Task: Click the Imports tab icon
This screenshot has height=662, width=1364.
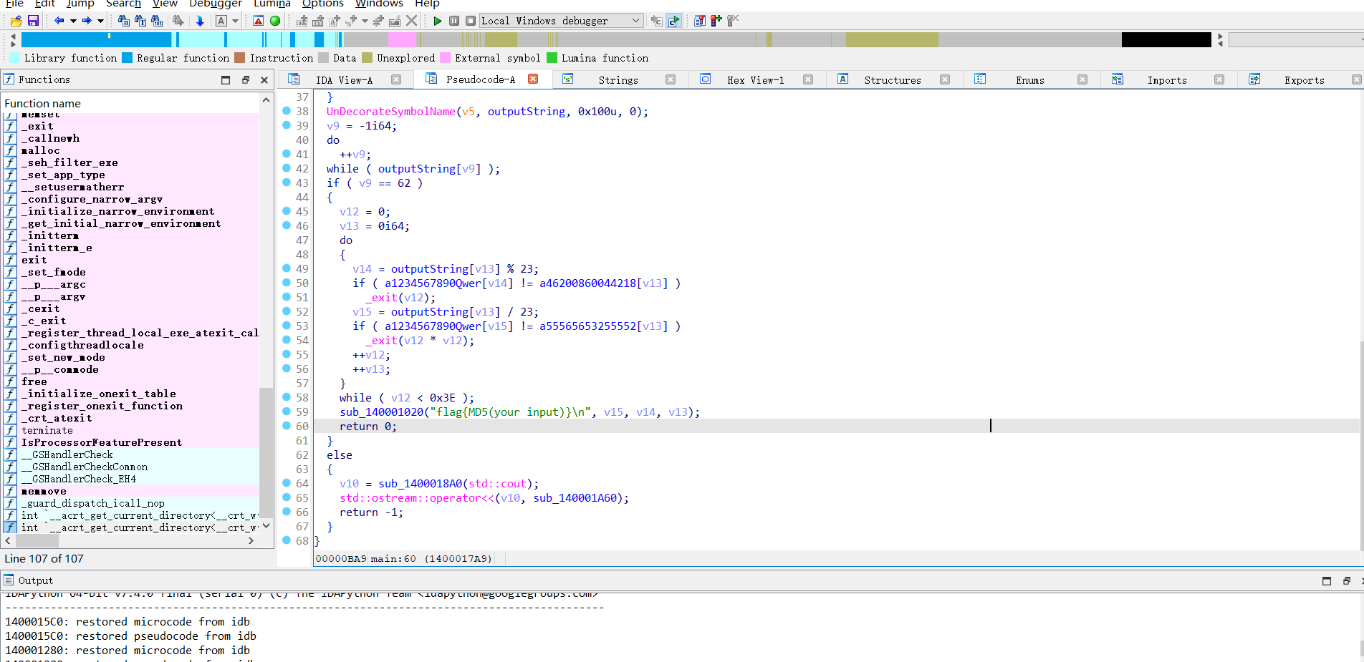Action: (x=1118, y=79)
